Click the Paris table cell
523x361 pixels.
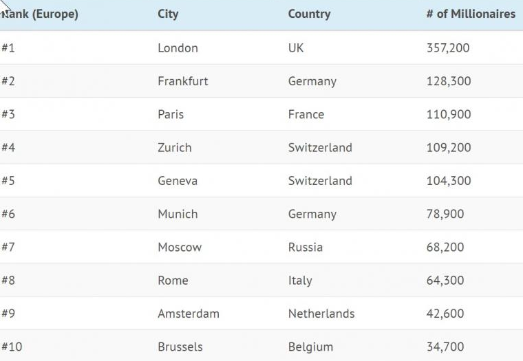pos(171,114)
